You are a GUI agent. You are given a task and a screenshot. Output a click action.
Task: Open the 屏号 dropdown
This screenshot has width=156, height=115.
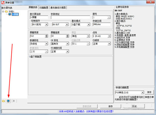109,17
